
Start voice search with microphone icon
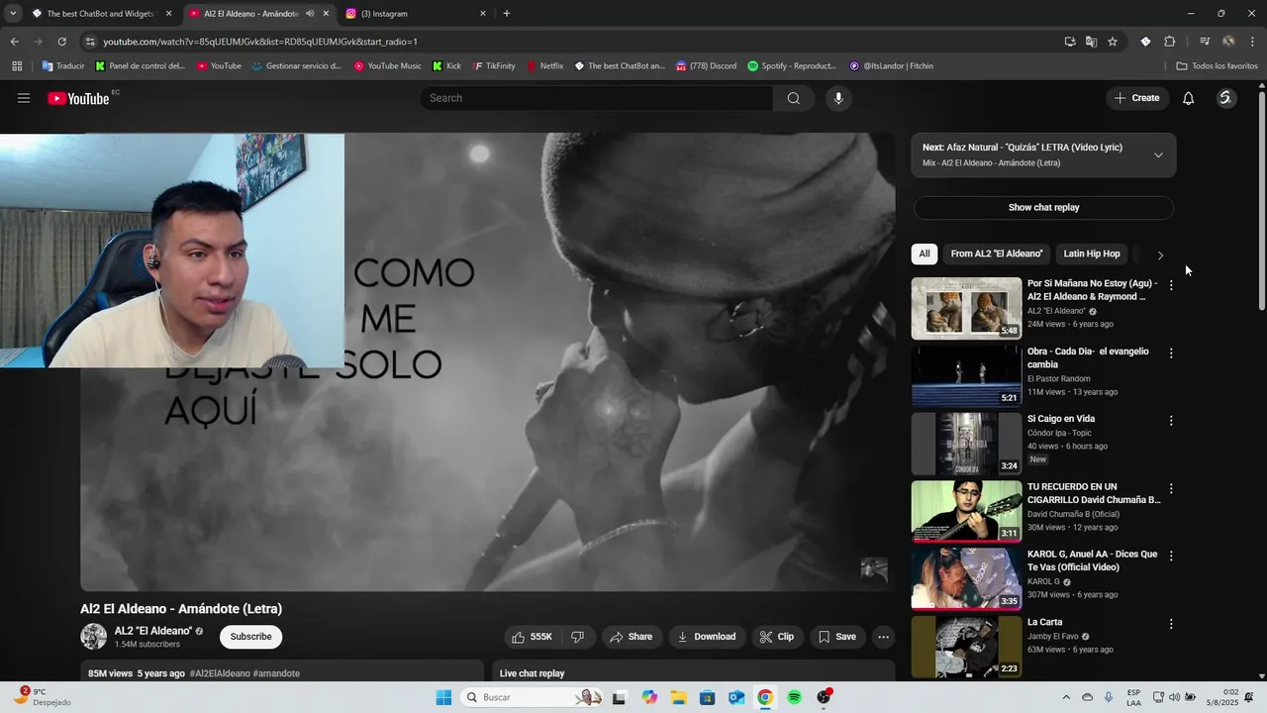tap(838, 98)
